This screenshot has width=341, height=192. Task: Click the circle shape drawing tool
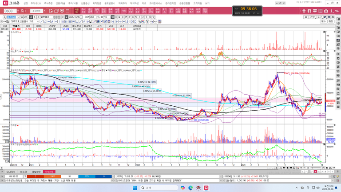point(131,21)
